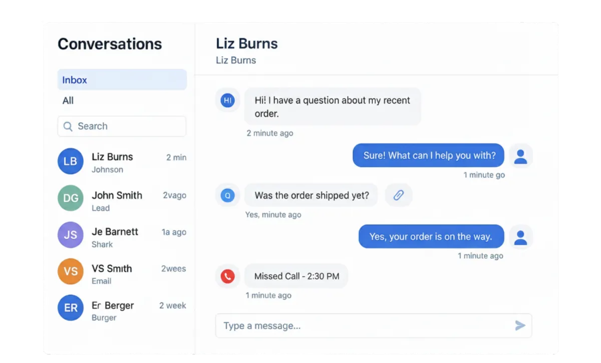601x363 pixels.
Task: Select the Inbox tab
Action: coord(122,80)
